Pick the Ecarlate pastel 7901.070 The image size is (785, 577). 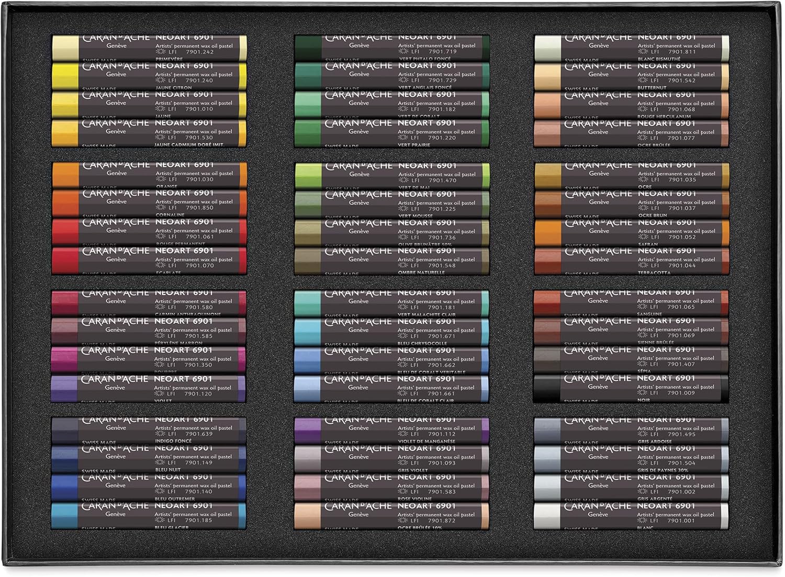149,261
